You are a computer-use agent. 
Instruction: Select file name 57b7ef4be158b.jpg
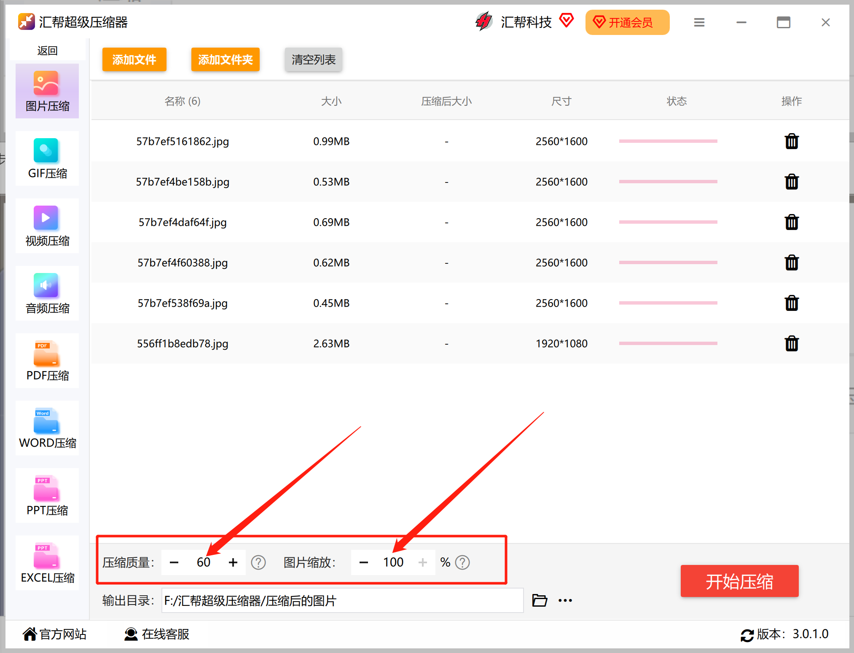click(x=183, y=182)
